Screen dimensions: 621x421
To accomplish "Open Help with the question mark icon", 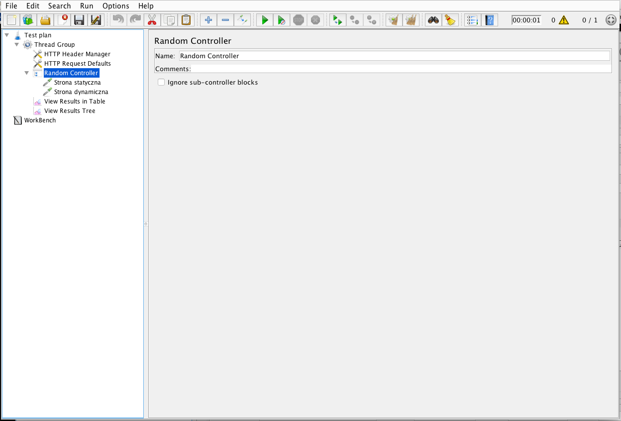I will 490,20.
